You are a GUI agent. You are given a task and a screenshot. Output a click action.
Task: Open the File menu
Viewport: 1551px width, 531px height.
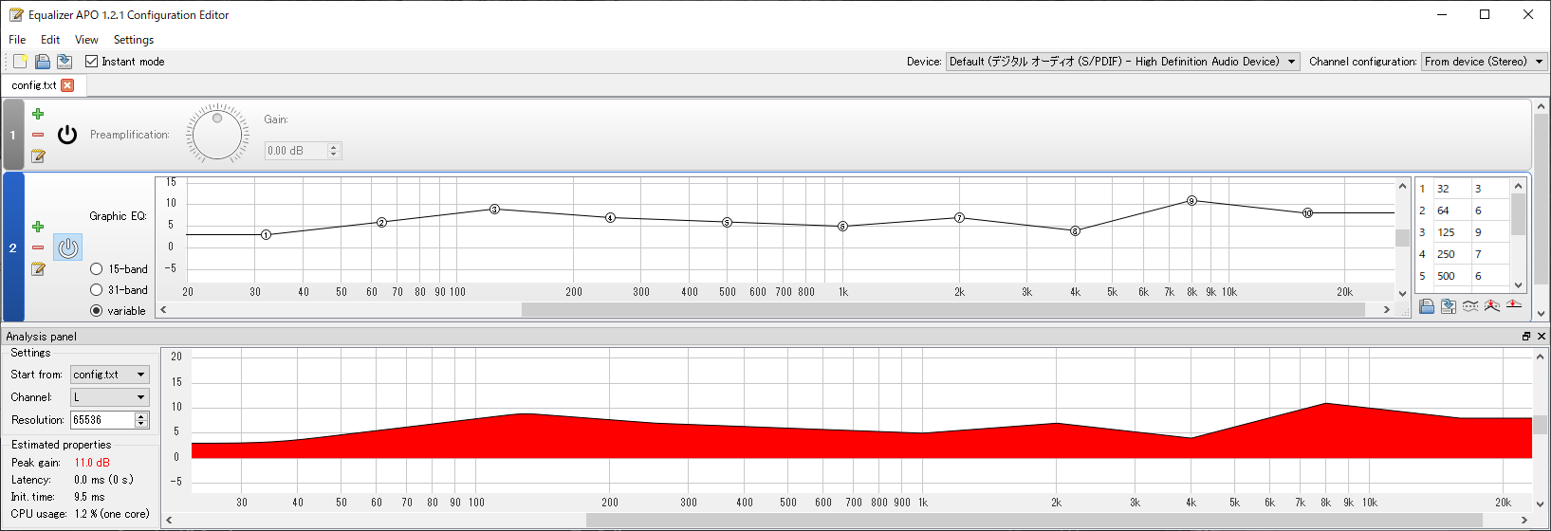coord(17,40)
